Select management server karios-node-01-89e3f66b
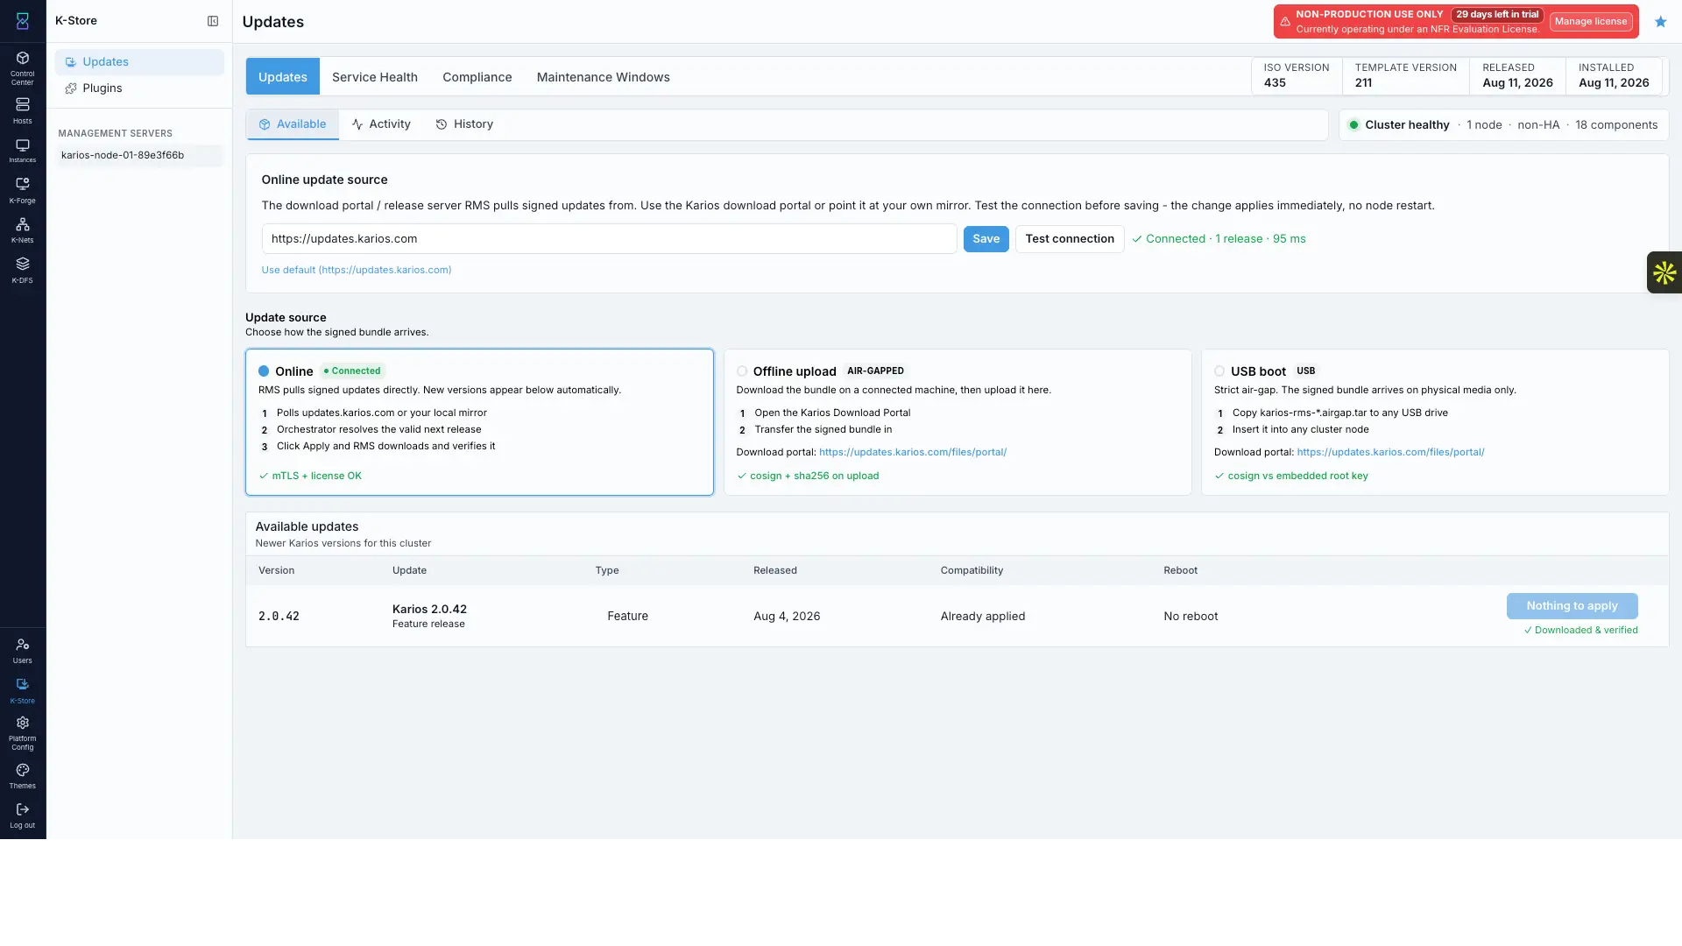The image size is (1682, 946). 139,155
